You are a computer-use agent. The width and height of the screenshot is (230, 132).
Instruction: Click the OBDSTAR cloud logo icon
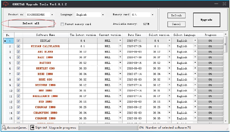coord(6,4)
